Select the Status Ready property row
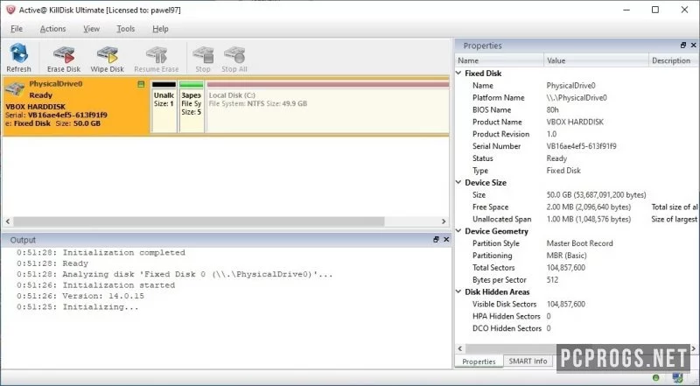 pos(576,158)
